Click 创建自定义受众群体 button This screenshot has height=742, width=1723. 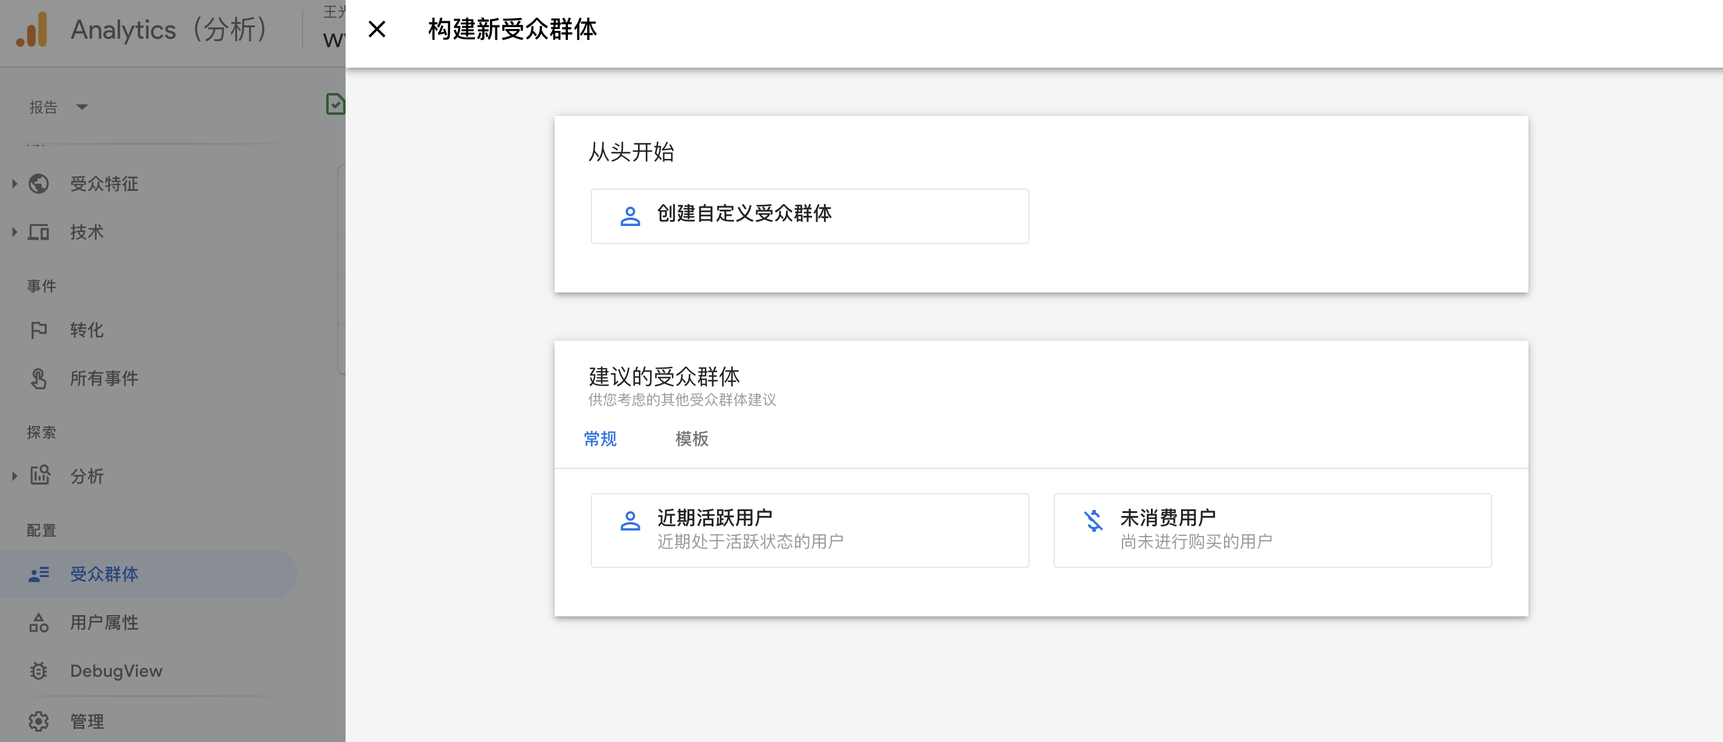(x=810, y=216)
